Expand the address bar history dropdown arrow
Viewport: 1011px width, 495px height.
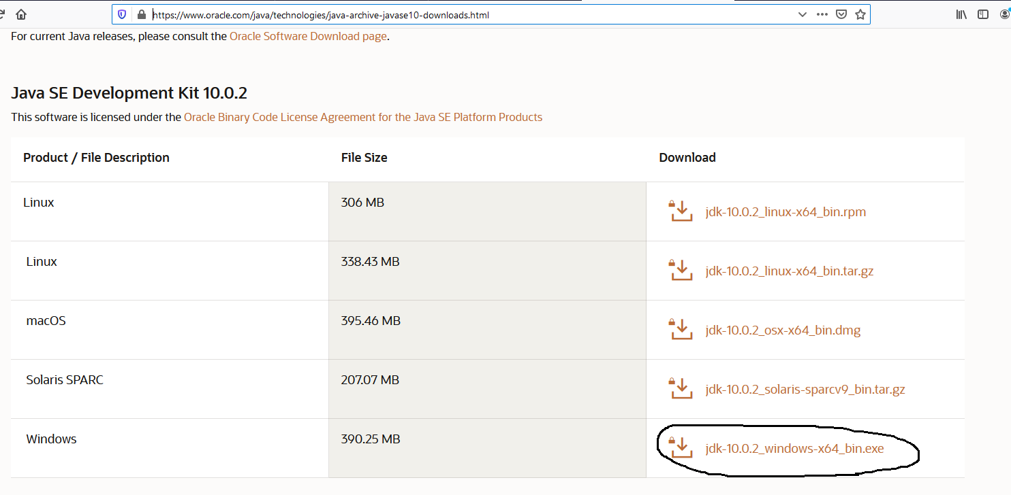point(803,14)
